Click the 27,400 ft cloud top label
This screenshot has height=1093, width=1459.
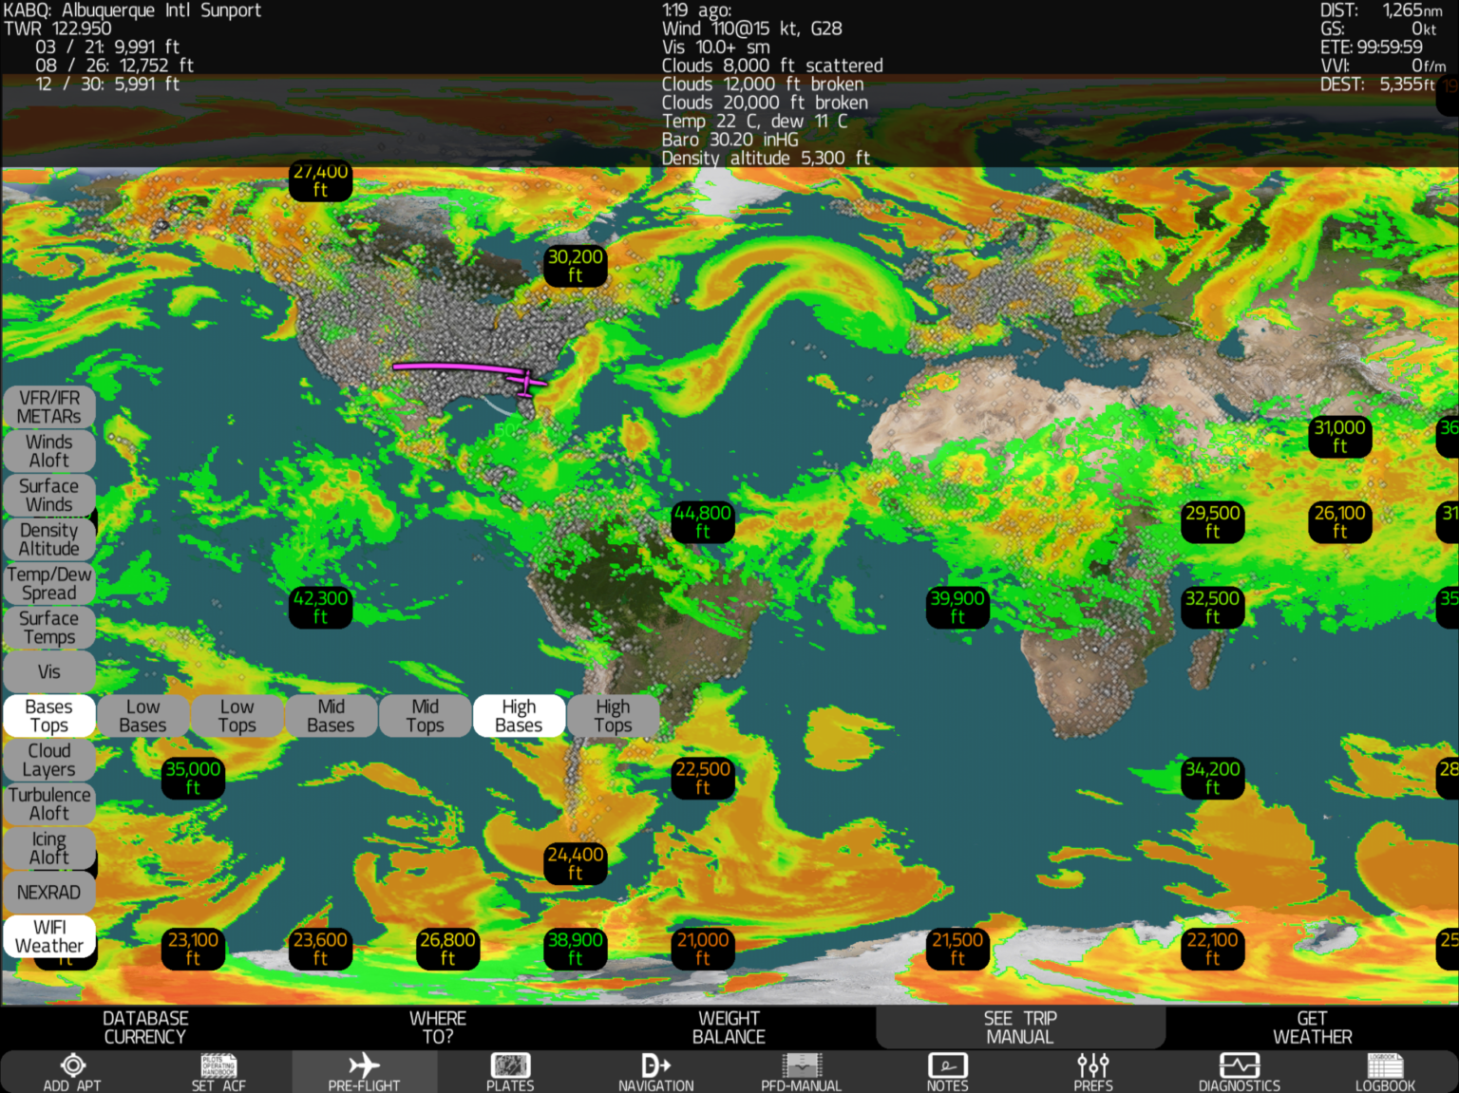click(x=320, y=180)
